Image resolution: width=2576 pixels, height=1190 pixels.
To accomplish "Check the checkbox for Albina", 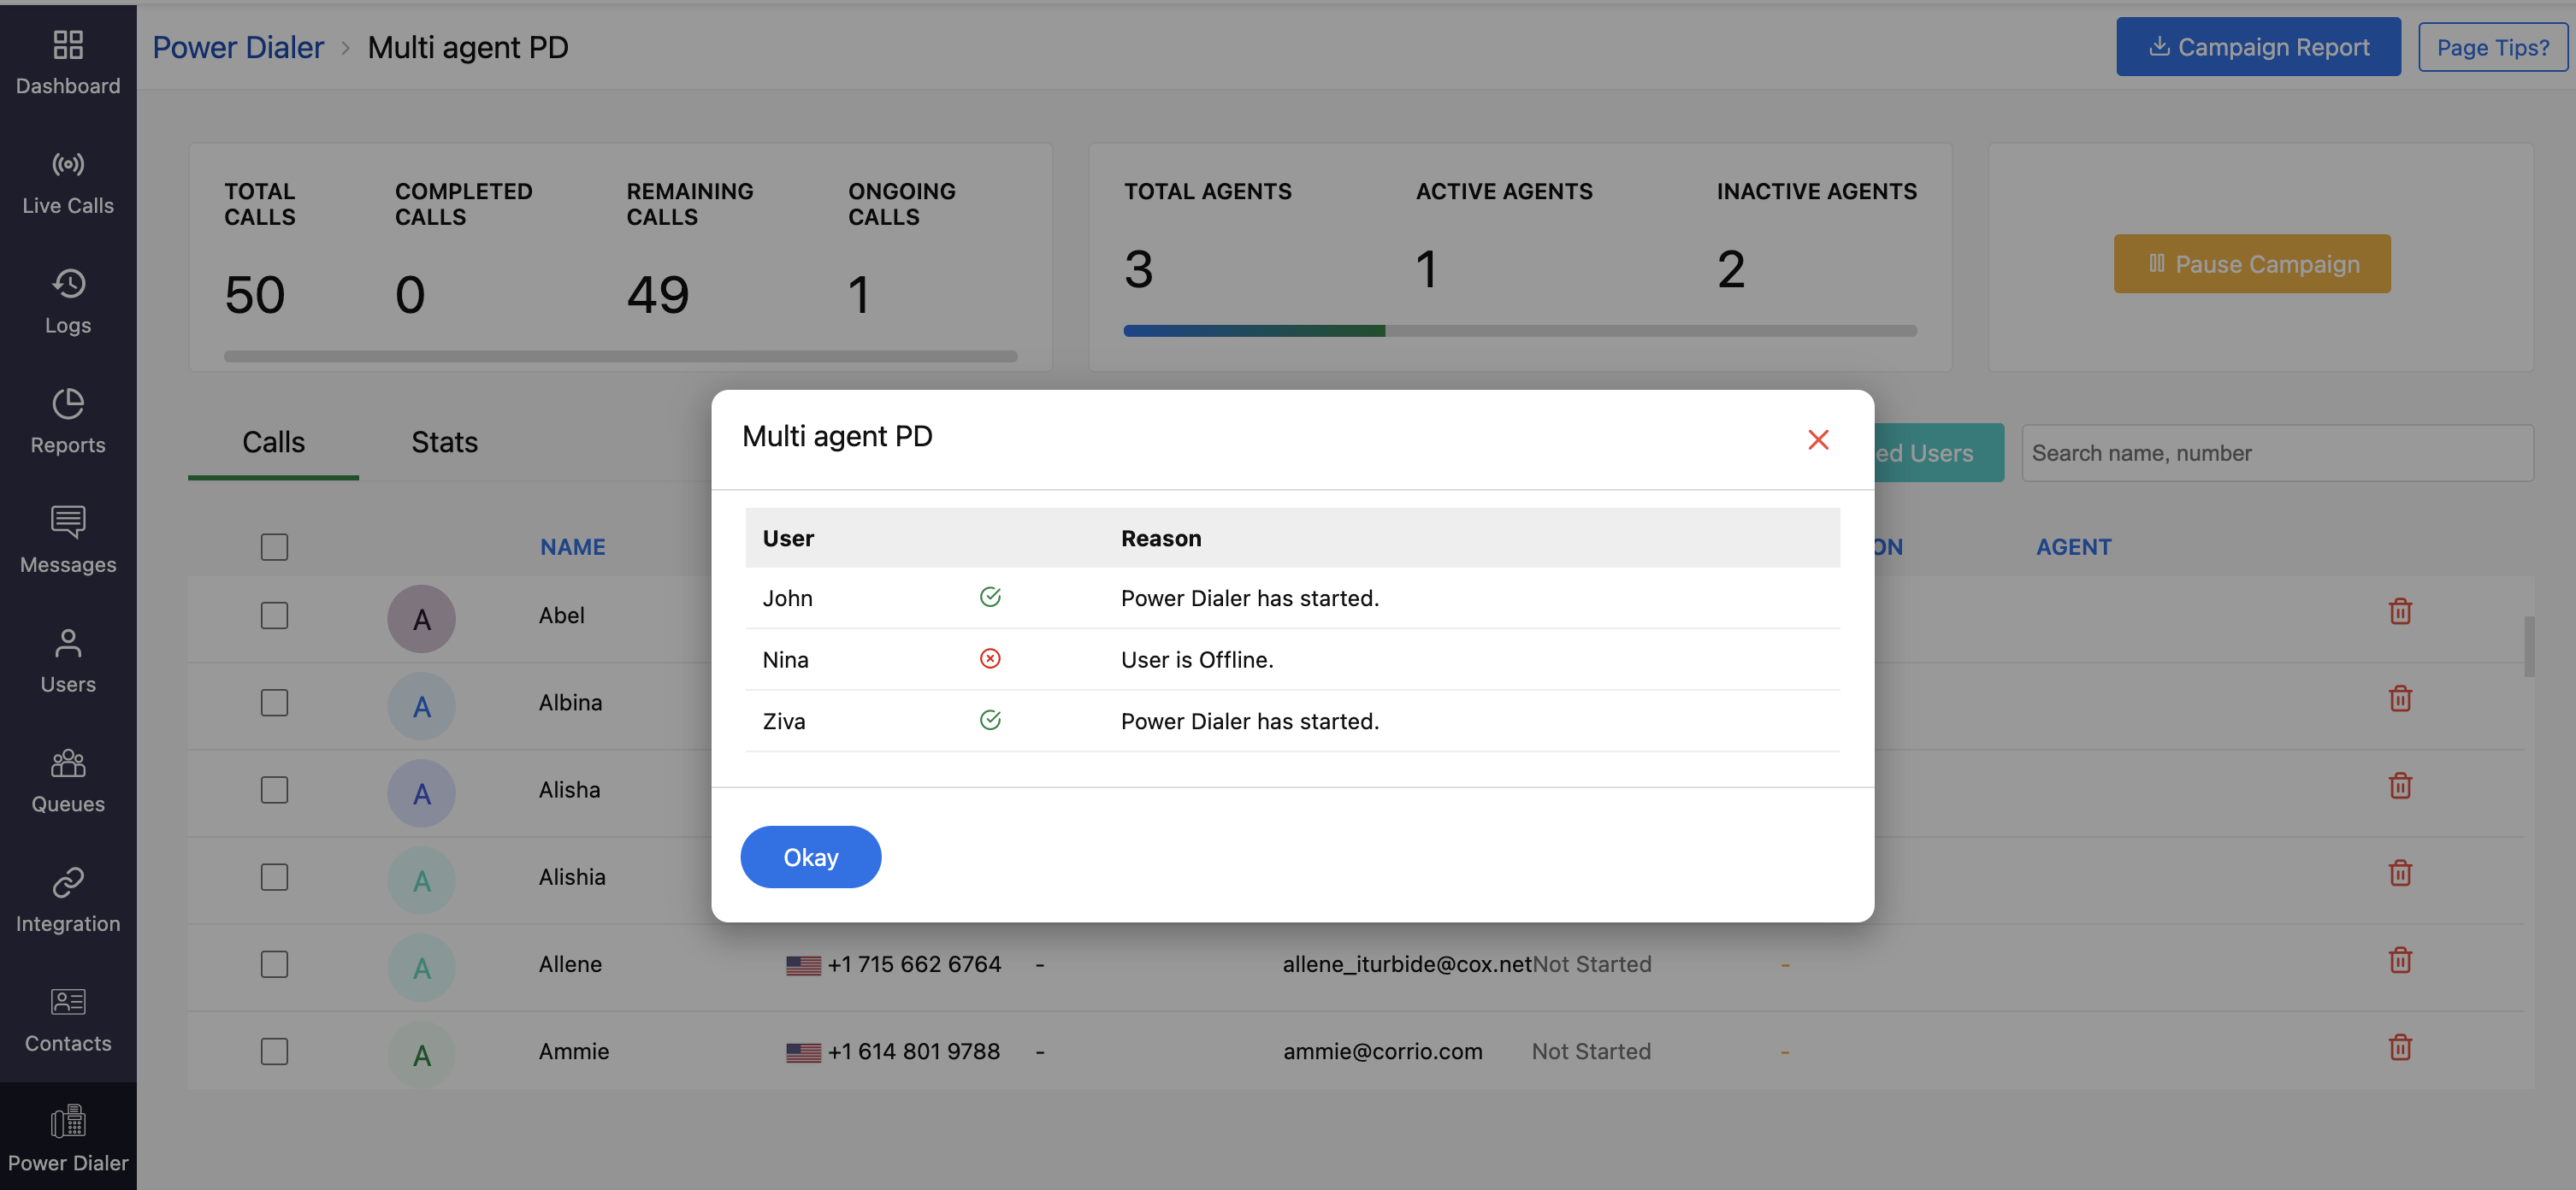I will point(274,704).
